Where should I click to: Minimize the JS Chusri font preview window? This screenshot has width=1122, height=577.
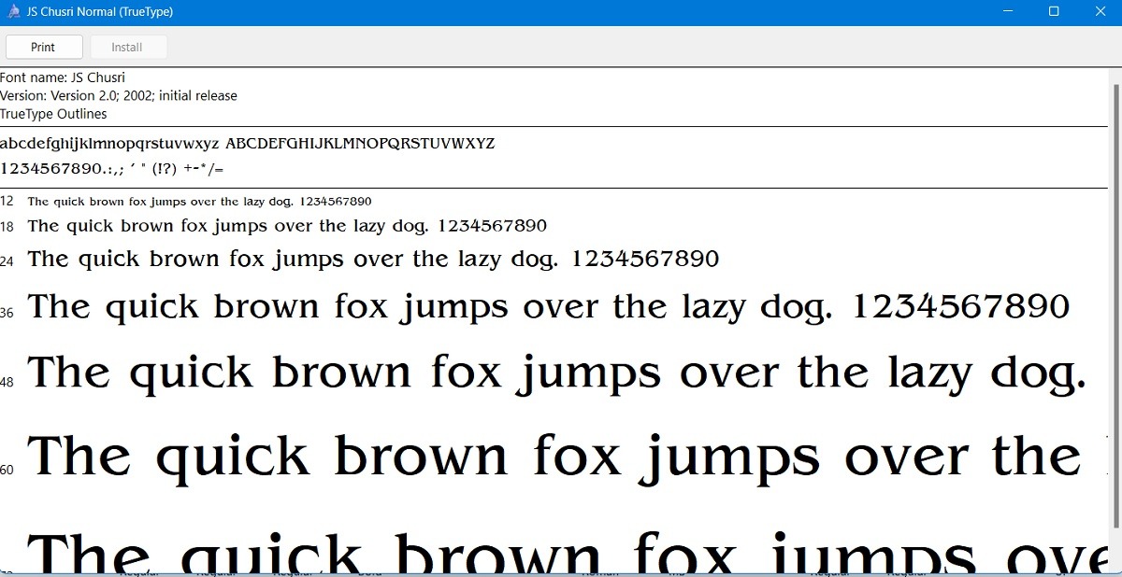tap(1007, 11)
